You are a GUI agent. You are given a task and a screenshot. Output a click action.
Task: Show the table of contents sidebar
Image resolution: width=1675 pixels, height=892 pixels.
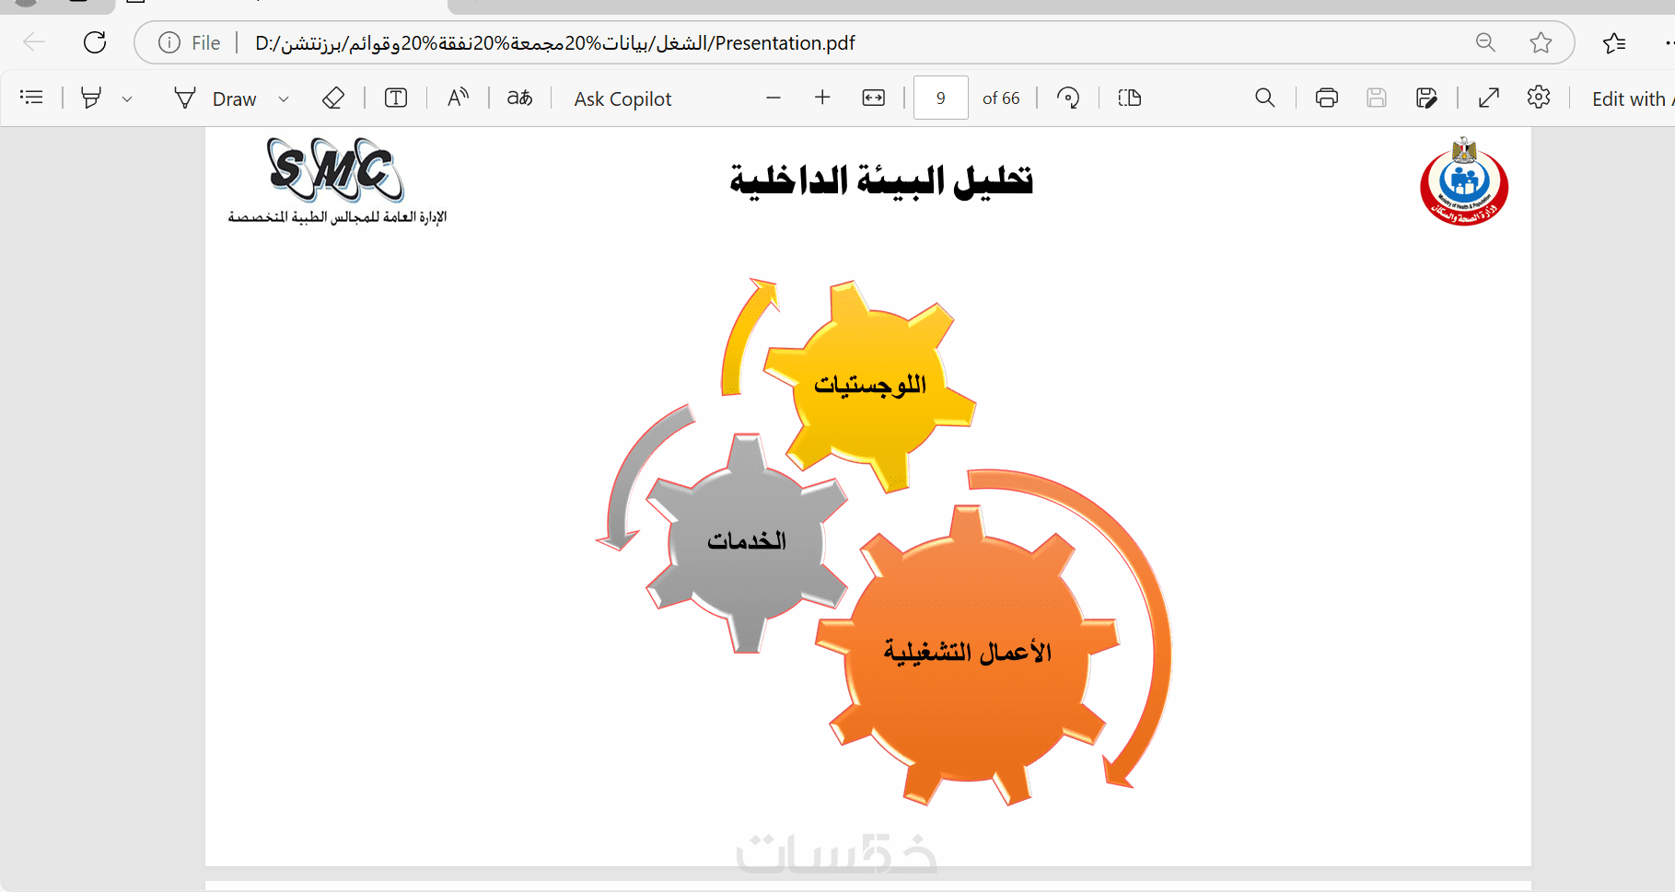click(31, 98)
